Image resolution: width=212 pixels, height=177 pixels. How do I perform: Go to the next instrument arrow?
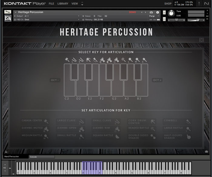click(146, 12)
